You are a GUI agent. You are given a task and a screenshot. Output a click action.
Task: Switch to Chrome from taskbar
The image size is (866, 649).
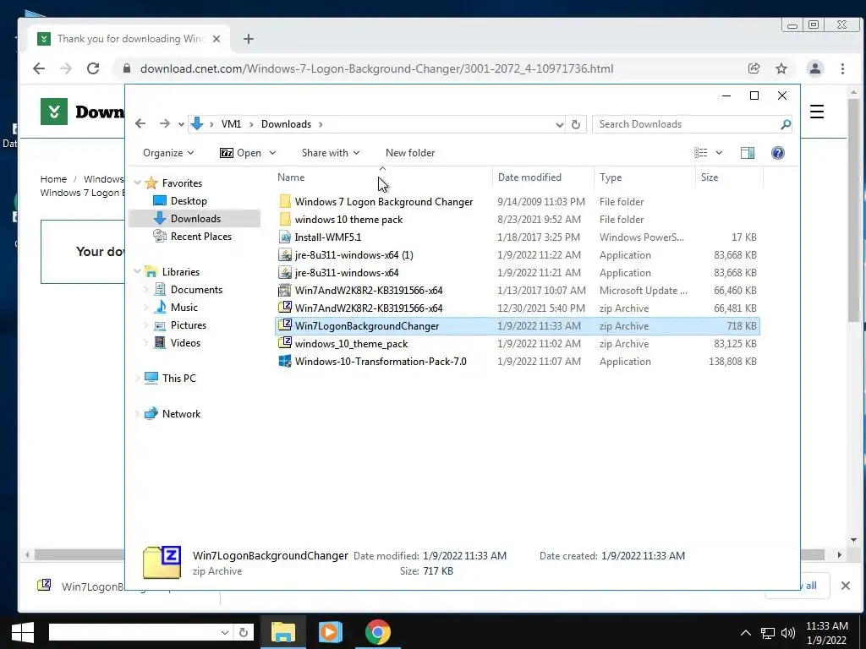(377, 632)
